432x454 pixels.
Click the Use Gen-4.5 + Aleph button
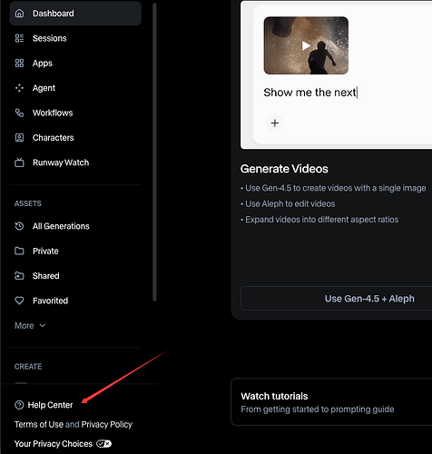[x=336, y=299]
